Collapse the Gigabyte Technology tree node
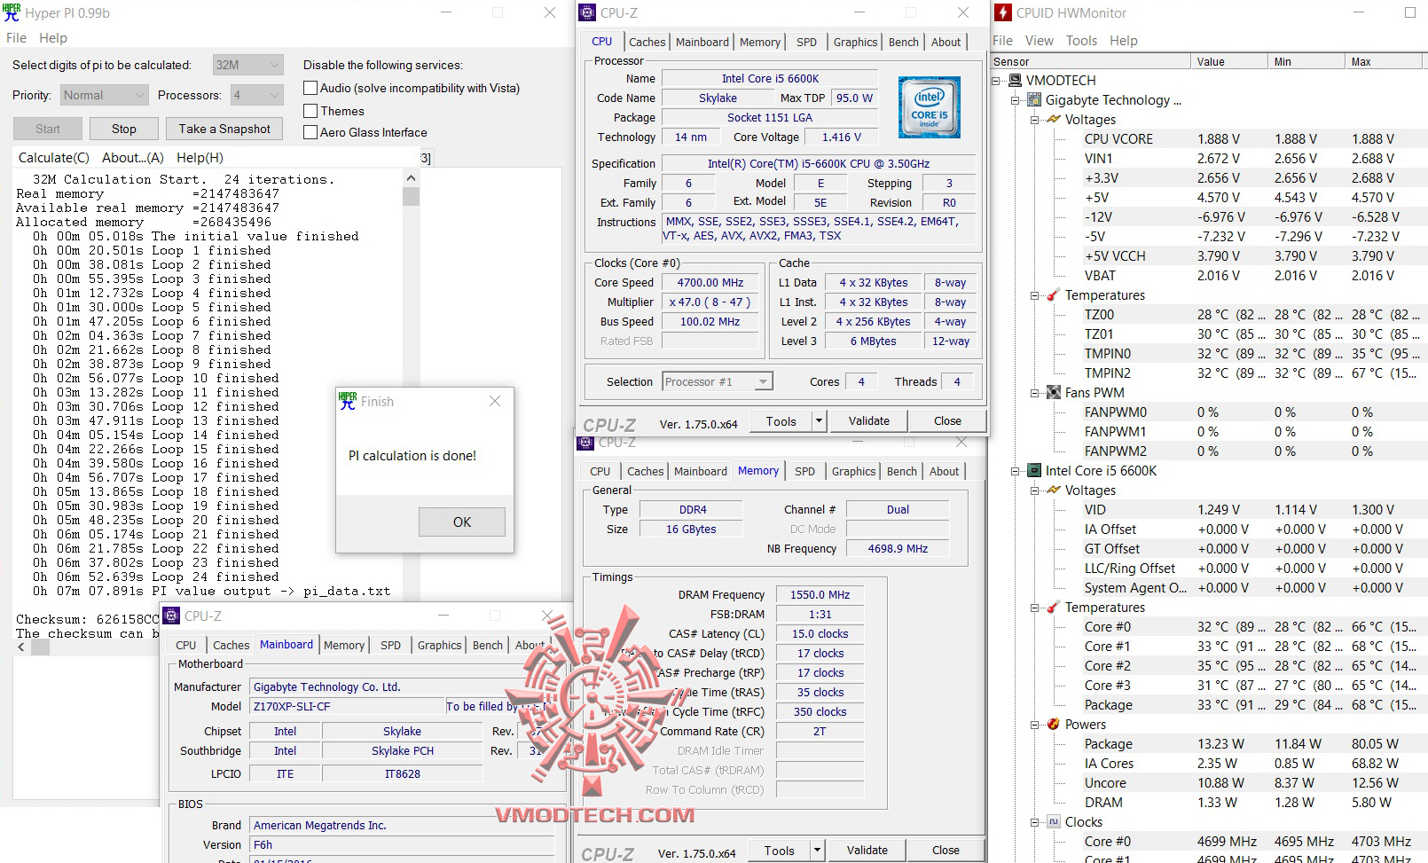 pyautogui.click(x=1016, y=99)
